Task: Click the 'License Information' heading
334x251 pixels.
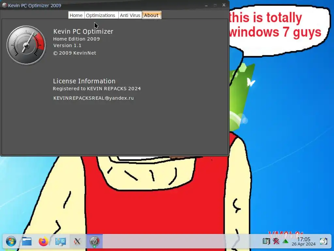Action: [x=84, y=81]
